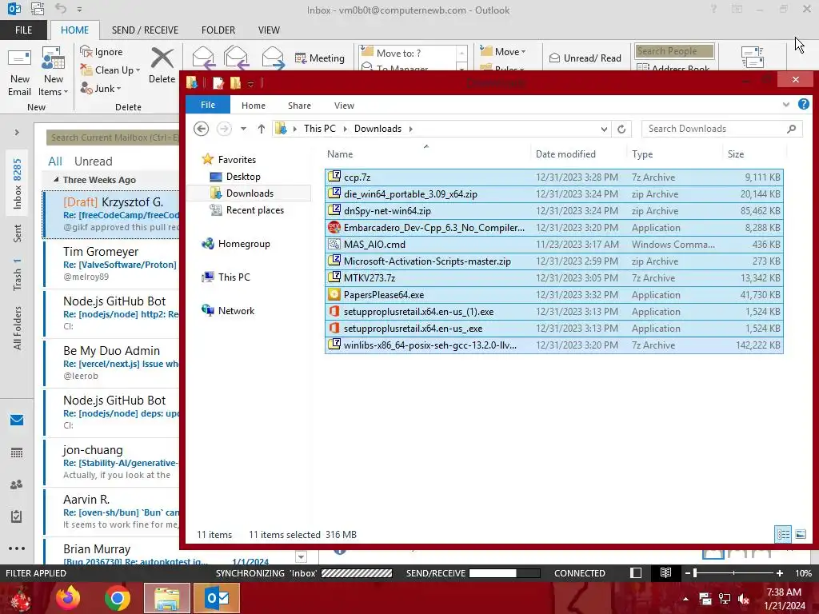Open Outlook FILE tab
The image size is (819, 614).
pos(23,30)
